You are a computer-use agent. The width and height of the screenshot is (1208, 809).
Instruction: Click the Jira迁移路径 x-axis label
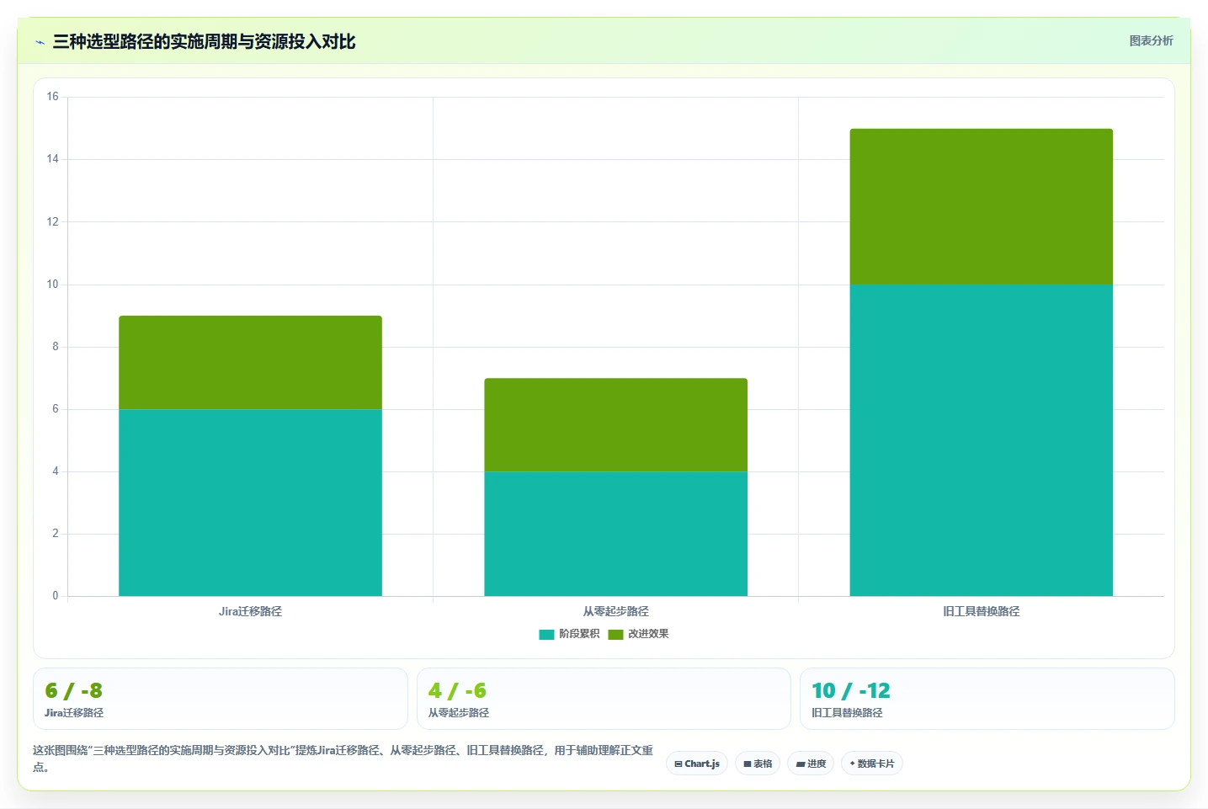click(x=250, y=611)
